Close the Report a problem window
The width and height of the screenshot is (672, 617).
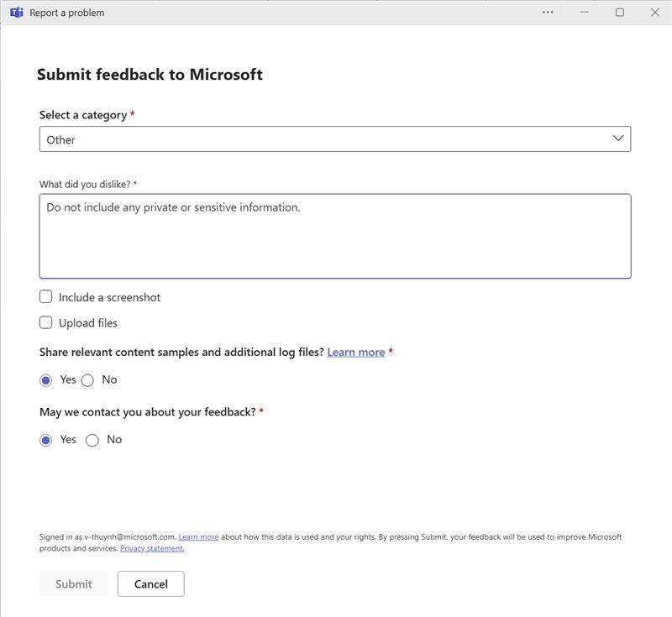tap(655, 13)
